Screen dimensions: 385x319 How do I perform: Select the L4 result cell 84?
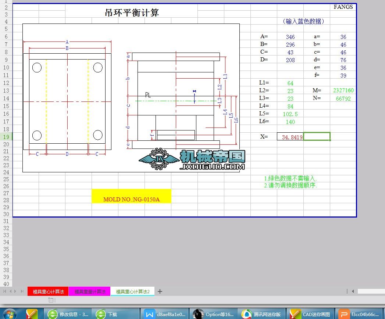click(x=290, y=106)
